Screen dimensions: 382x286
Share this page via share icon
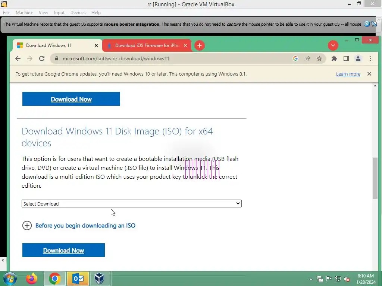[x=307, y=58]
